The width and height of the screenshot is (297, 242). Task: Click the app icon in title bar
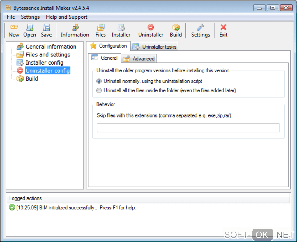coord(8,8)
